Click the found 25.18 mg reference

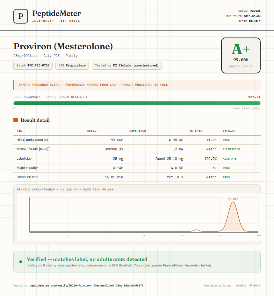(169, 159)
